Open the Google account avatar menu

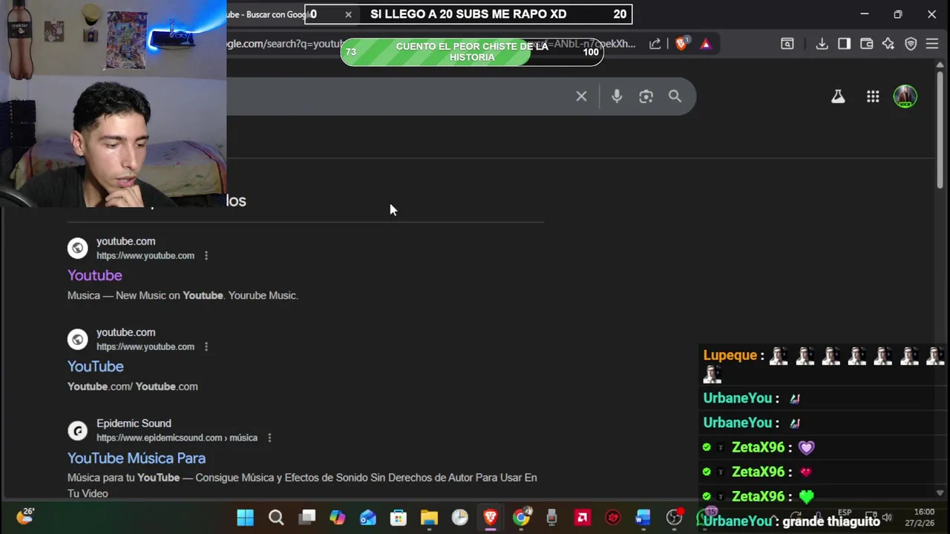(x=905, y=96)
